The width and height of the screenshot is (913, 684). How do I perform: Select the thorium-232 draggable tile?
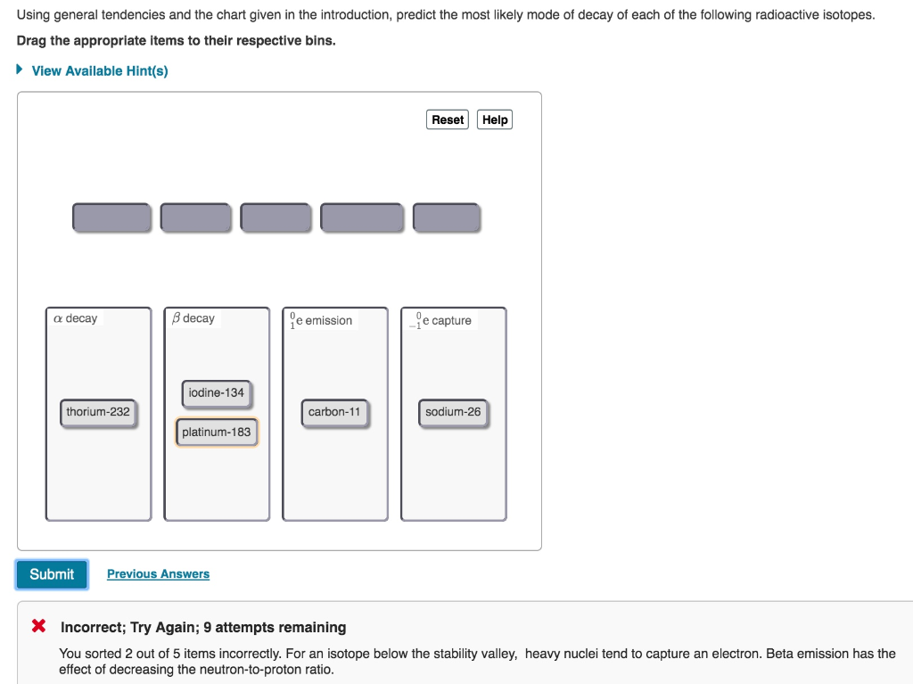98,413
